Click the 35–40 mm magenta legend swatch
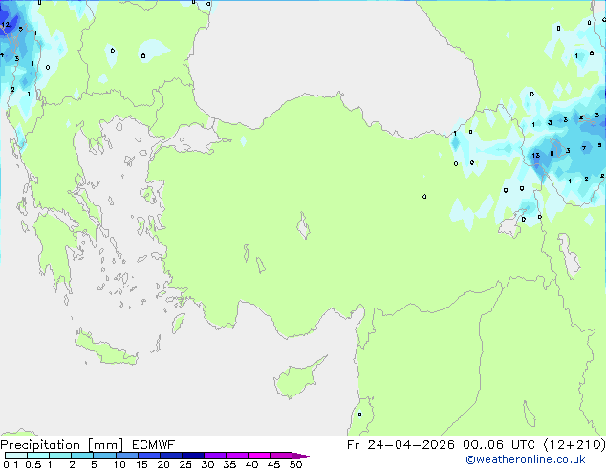This screenshot has height=468, width=606. point(236,456)
